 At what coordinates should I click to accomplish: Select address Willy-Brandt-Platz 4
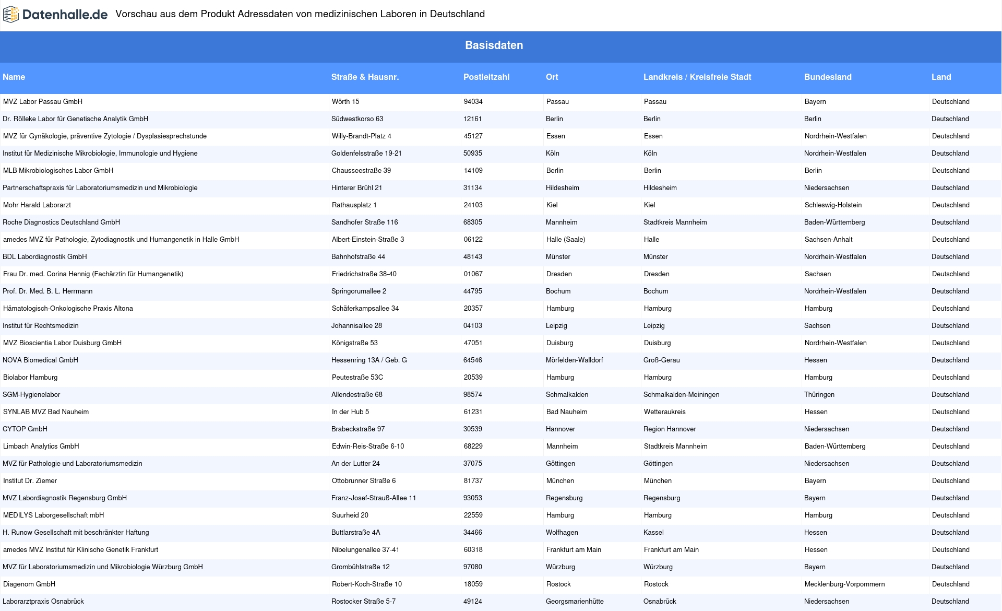362,136
